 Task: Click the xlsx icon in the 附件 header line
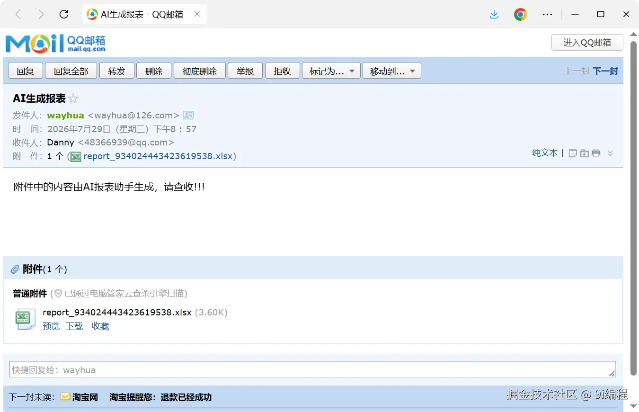[76, 157]
